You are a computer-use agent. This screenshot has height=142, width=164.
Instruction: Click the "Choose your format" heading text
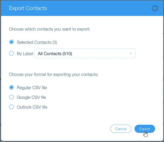pyautogui.click(x=53, y=74)
